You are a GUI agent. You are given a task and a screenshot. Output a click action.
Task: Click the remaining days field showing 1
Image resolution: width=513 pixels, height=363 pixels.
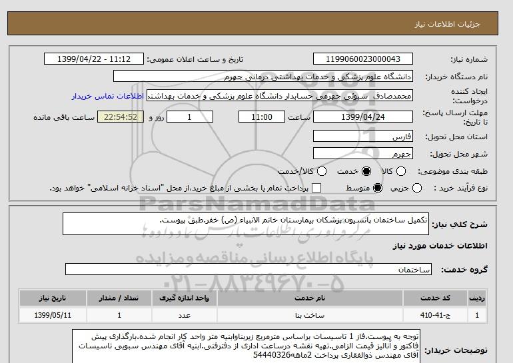[x=190, y=117]
